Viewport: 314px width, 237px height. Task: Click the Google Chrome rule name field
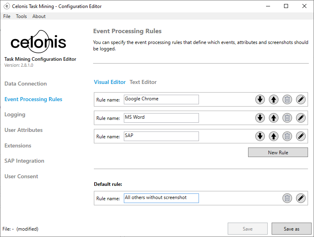[161, 100]
